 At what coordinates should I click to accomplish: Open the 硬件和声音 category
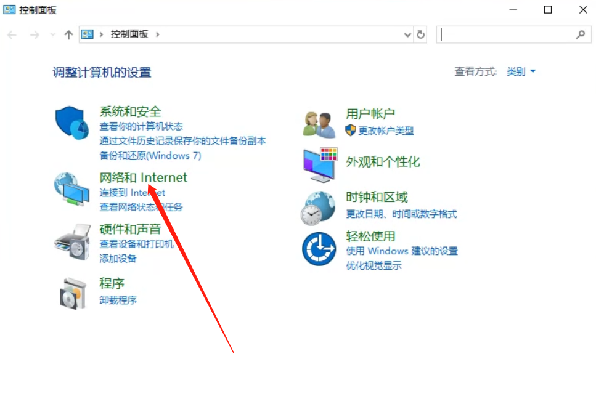coord(131,229)
